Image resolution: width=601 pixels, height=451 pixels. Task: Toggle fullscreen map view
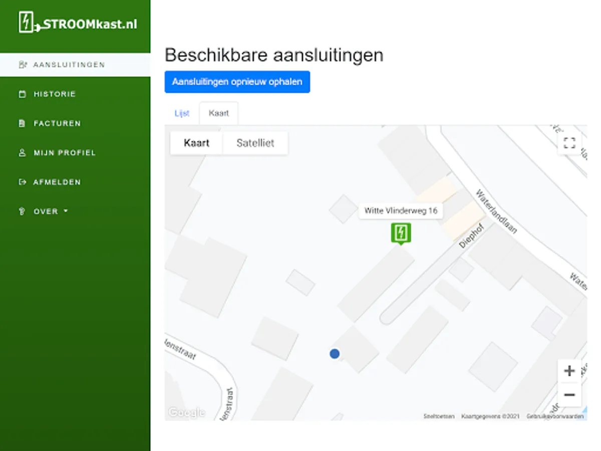pyautogui.click(x=569, y=143)
